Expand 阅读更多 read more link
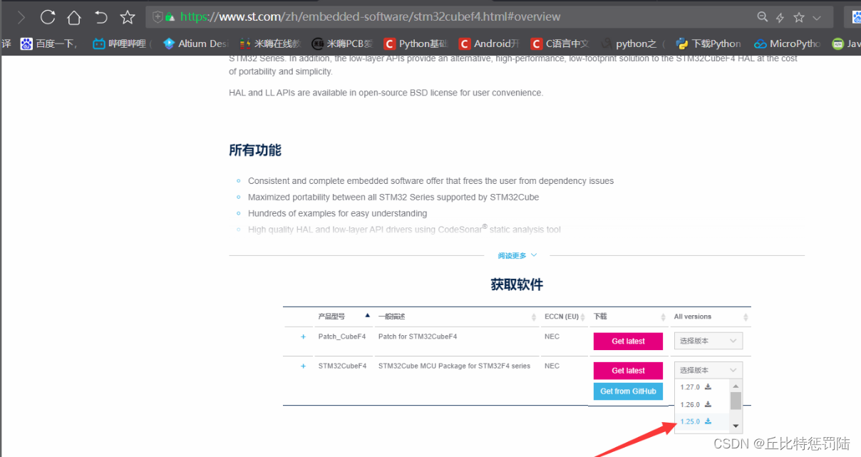 [x=517, y=255]
